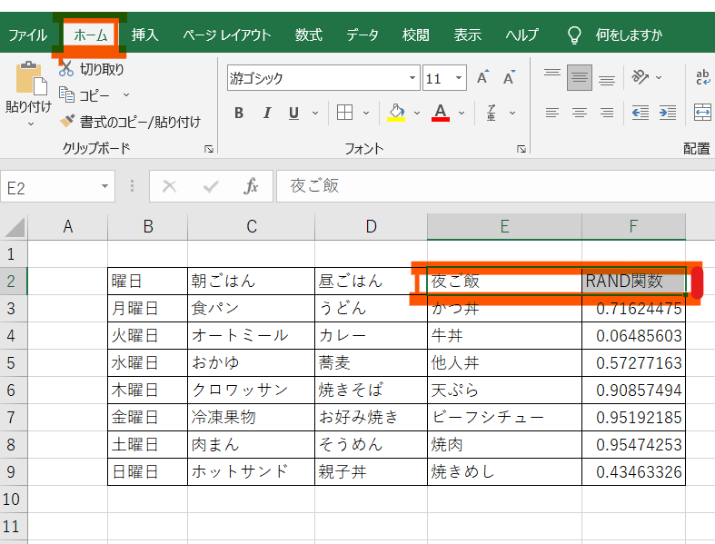Select the Format Painter brush

coord(67,122)
